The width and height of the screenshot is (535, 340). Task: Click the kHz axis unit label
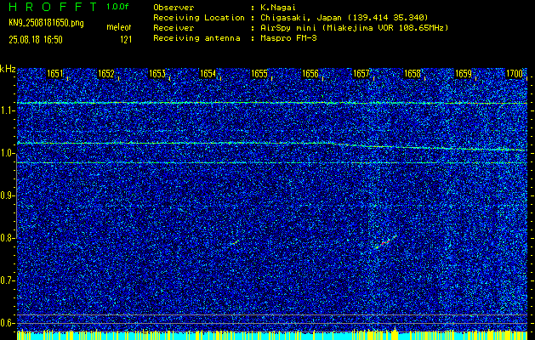(8, 69)
